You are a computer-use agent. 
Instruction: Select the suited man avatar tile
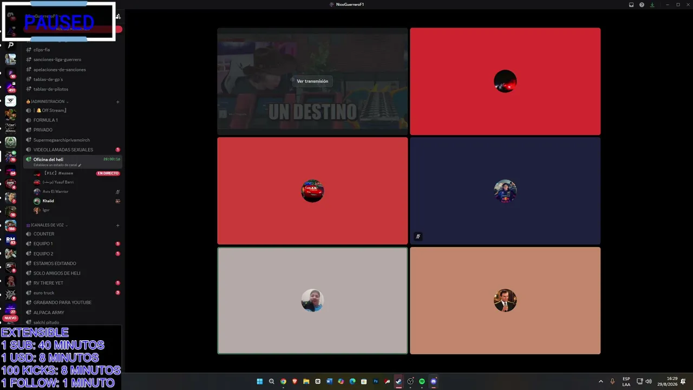coord(505,301)
